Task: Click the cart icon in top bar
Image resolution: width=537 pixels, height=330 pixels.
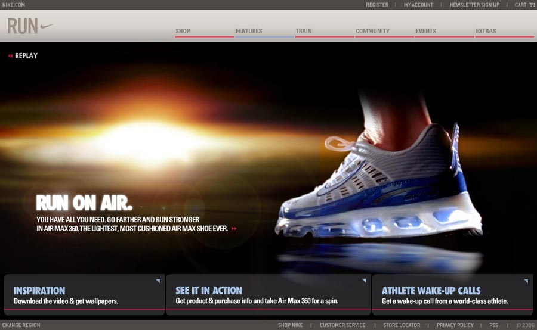Action: [x=532, y=5]
